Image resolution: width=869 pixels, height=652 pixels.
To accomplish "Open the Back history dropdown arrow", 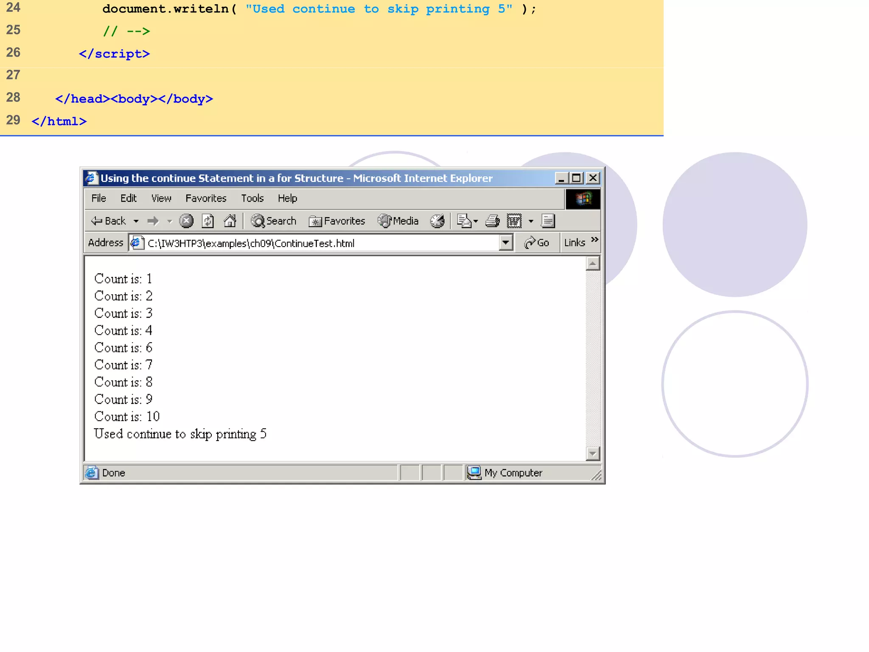I will click(x=136, y=221).
